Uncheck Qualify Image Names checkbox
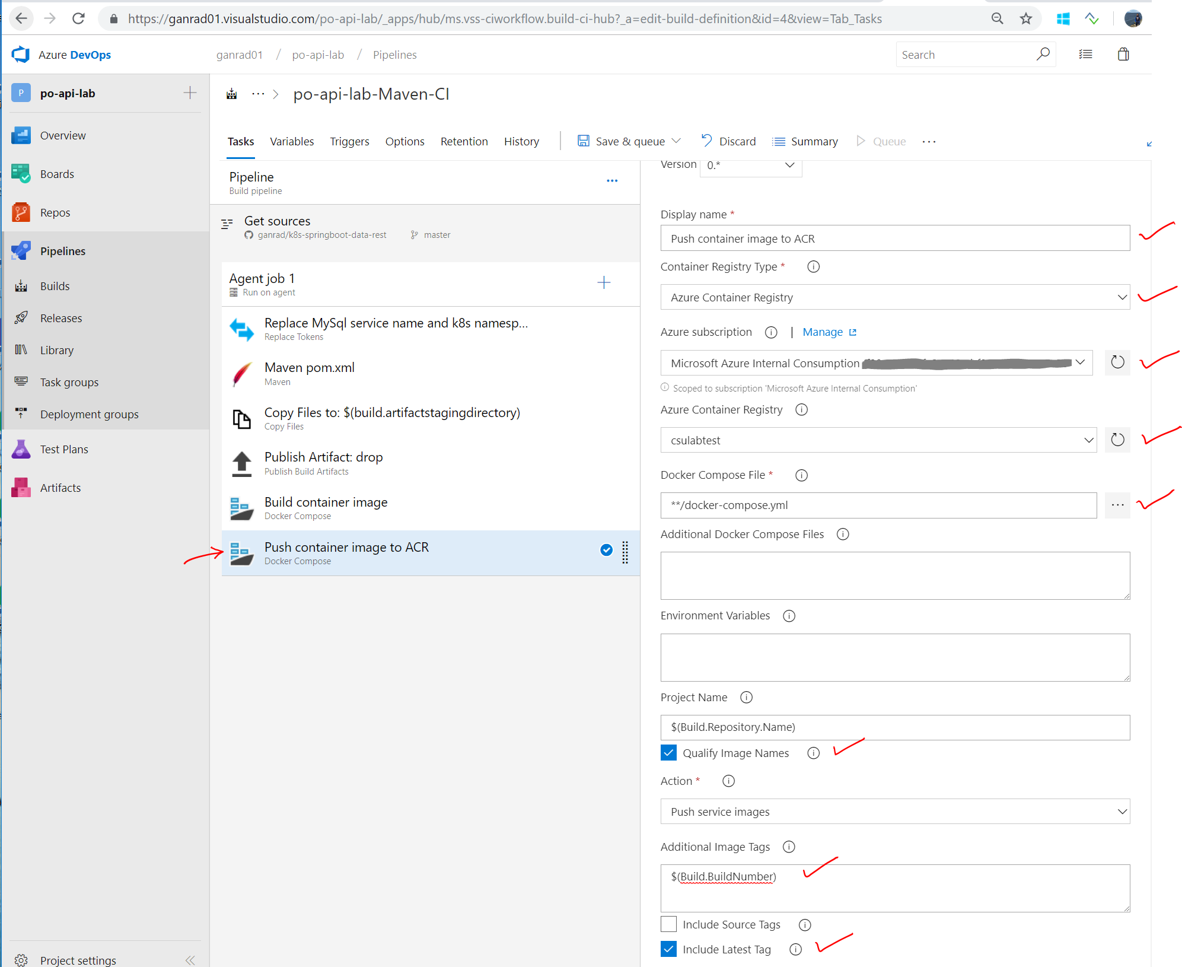This screenshot has height=967, width=1182. pyautogui.click(x=668, y=753)
